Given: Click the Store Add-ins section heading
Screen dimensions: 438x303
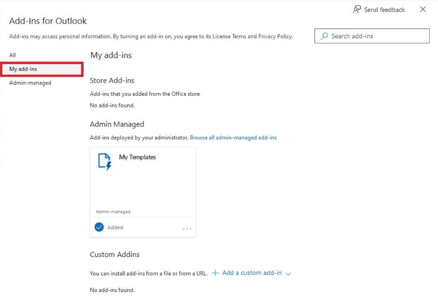Looking at the screenshot, I should pos(112,80).
